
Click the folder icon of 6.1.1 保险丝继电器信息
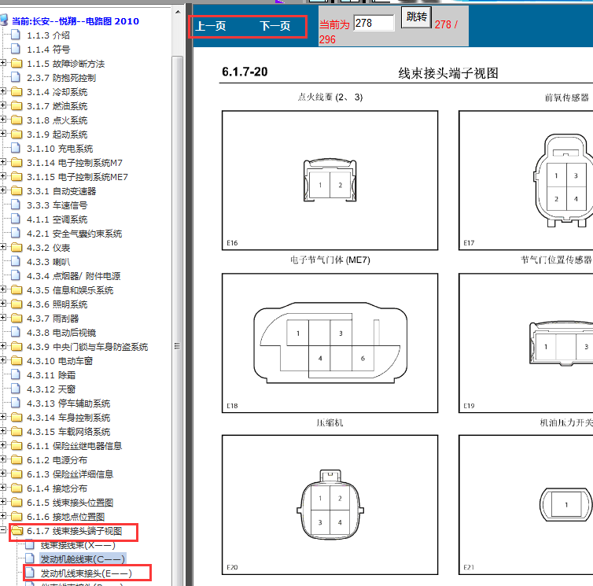pyautogui.click(x=17, y=446)
